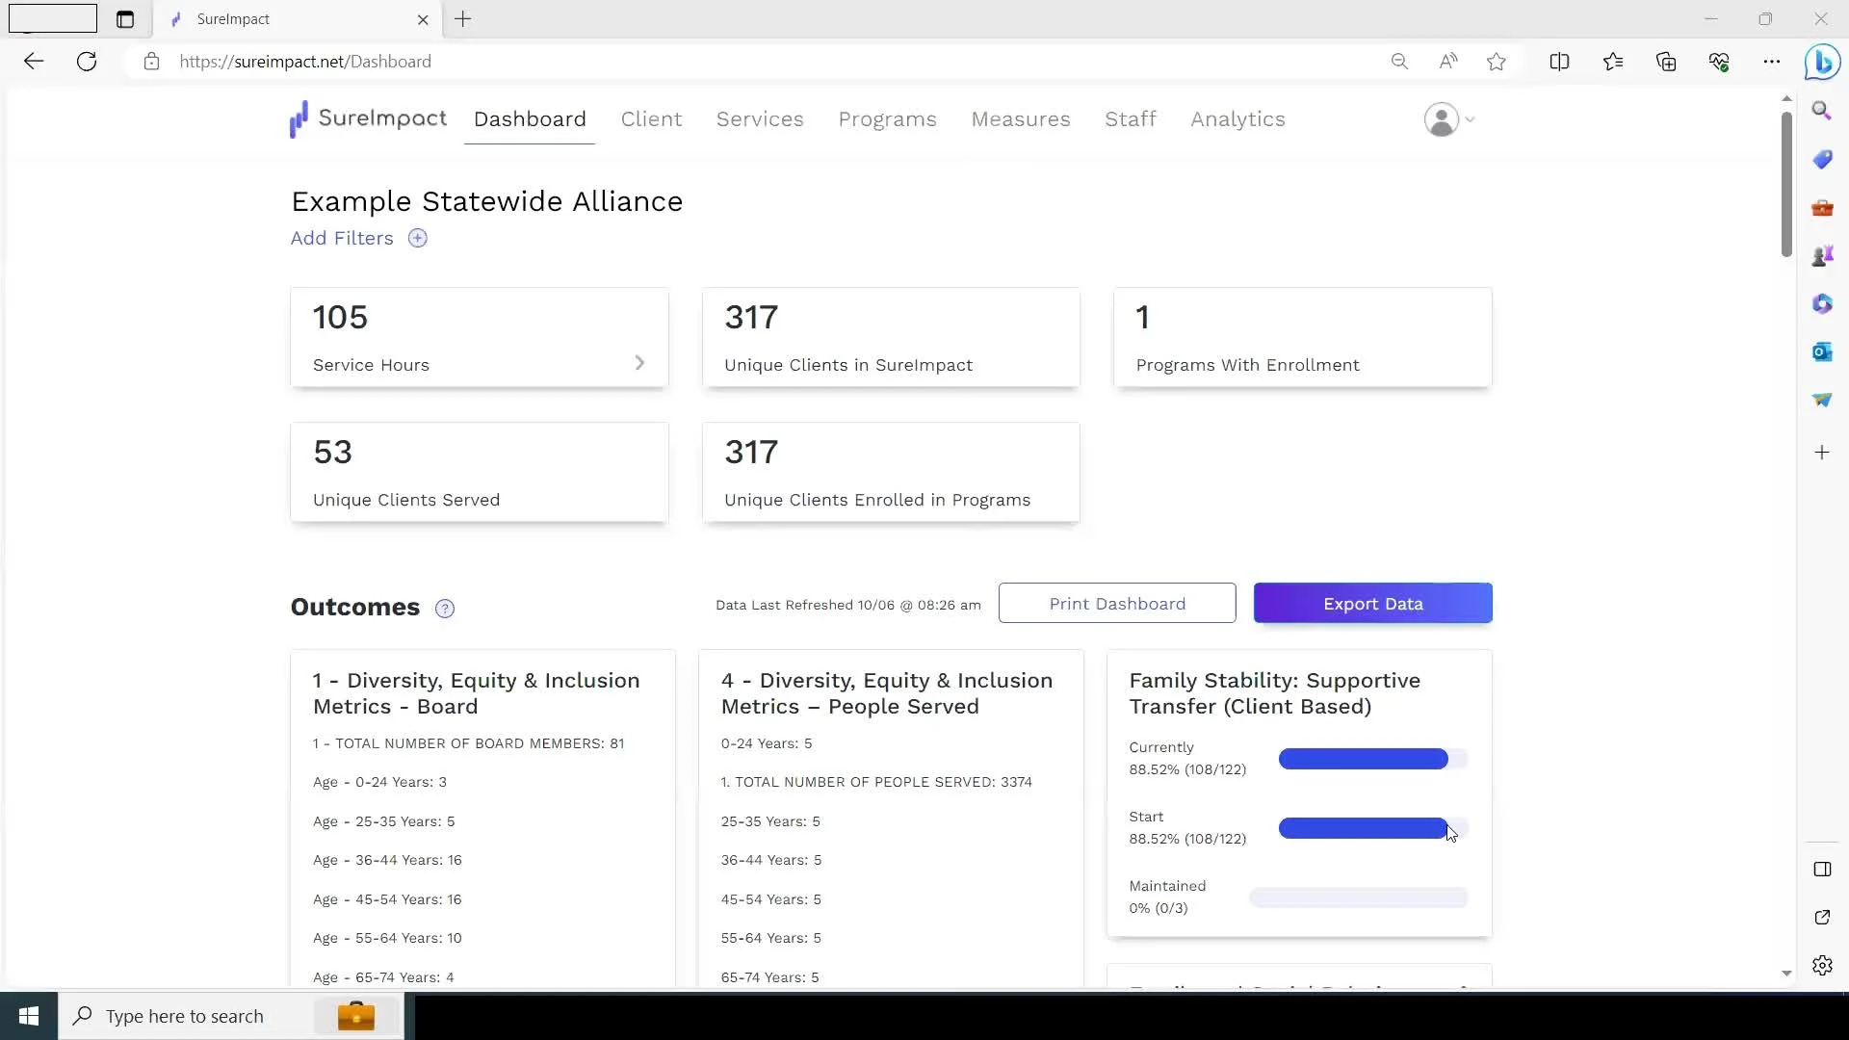Image resolution: width=1849 pixels, height=1040 pixels.
Task: Open split screen view
Action: [x=1559, y=62]
